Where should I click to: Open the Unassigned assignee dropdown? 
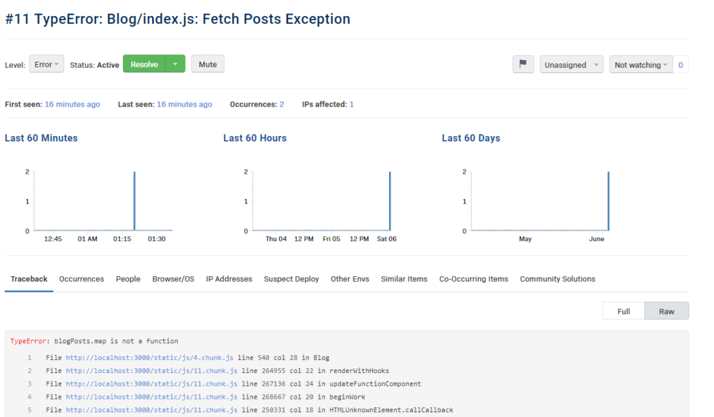(571, 64)
